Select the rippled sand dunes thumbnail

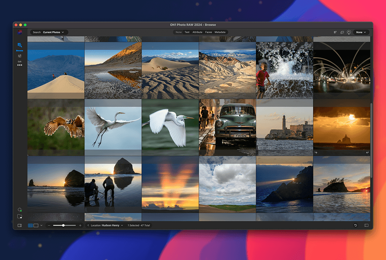pos(170,70)
